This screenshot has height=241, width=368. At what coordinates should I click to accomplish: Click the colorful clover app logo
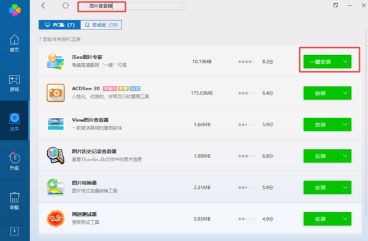(x=15, y=10)
